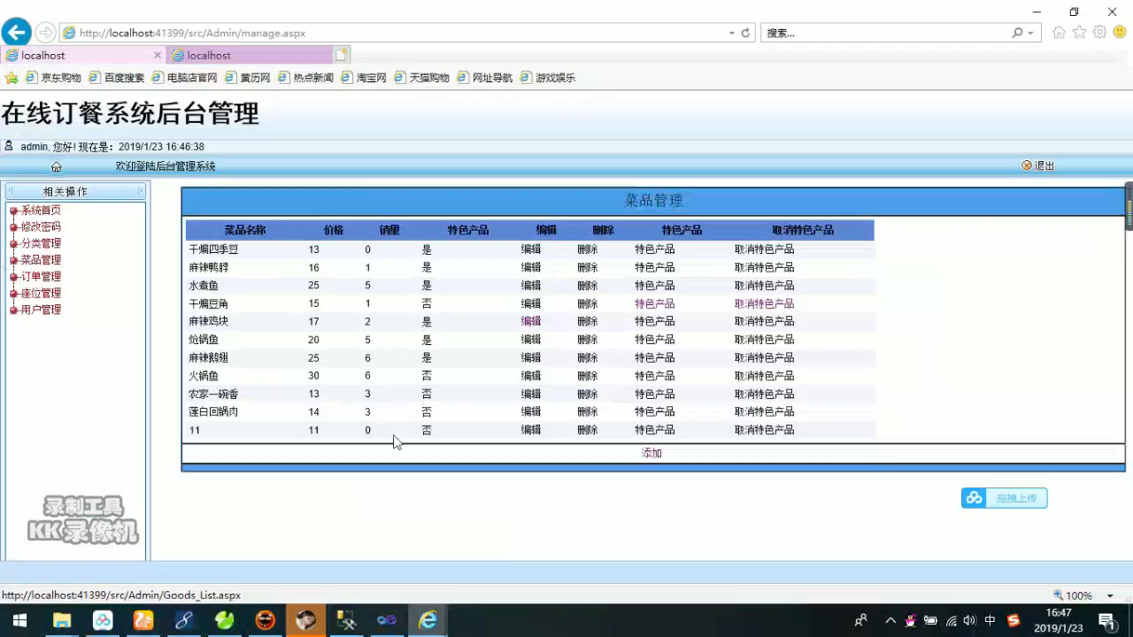Click the browser back arrow button
Image resolution: width=1133 pixels, height=637 pixels.
(x=16, y=33)
